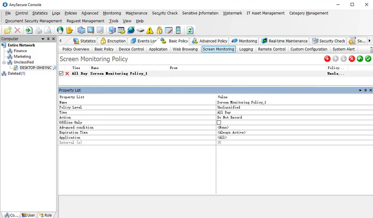
Task: Click the print preview magnifier page icon
Action: coord(48,30)
